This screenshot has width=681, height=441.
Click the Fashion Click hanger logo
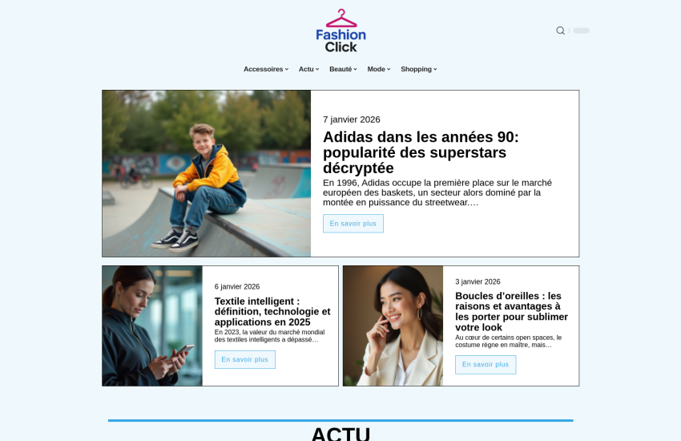pyautogui.click(x=341, y=30)
